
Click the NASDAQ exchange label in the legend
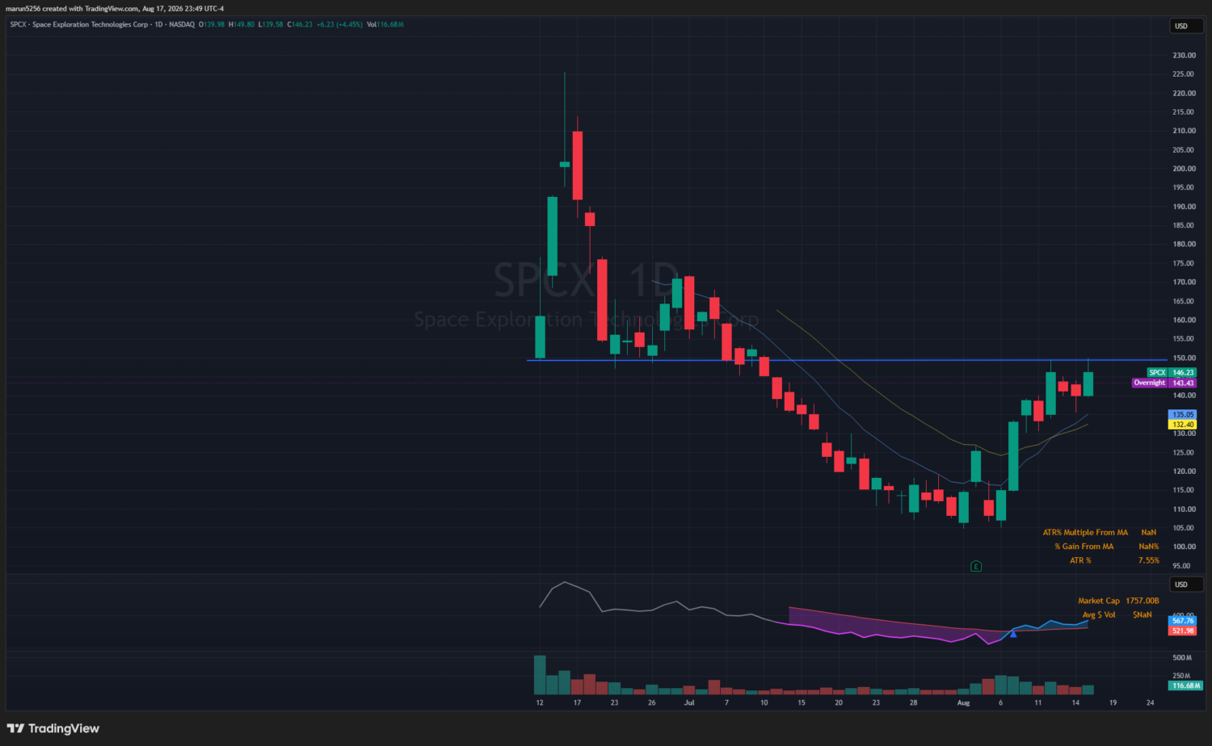182,24
